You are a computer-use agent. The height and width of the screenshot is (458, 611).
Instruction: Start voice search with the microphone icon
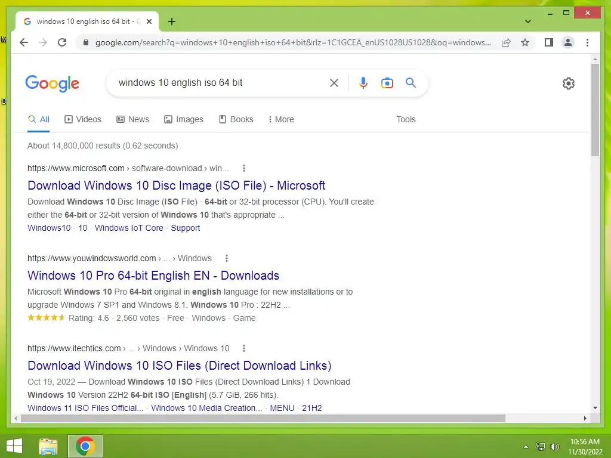coord(363,82)
